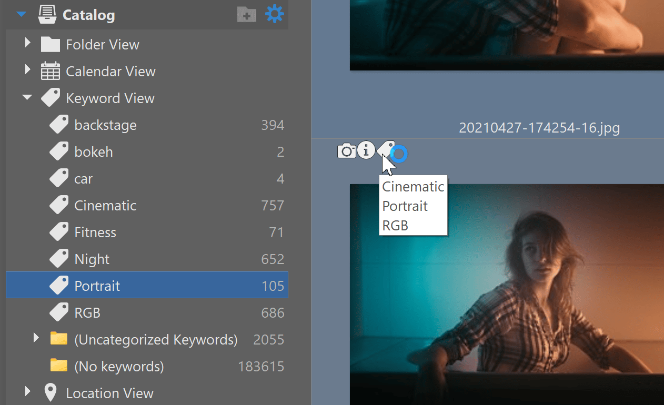Image resolution: width=664 pixels, height=405 pixels.
Task: Open Calendar View
Action: click(110, 72)
